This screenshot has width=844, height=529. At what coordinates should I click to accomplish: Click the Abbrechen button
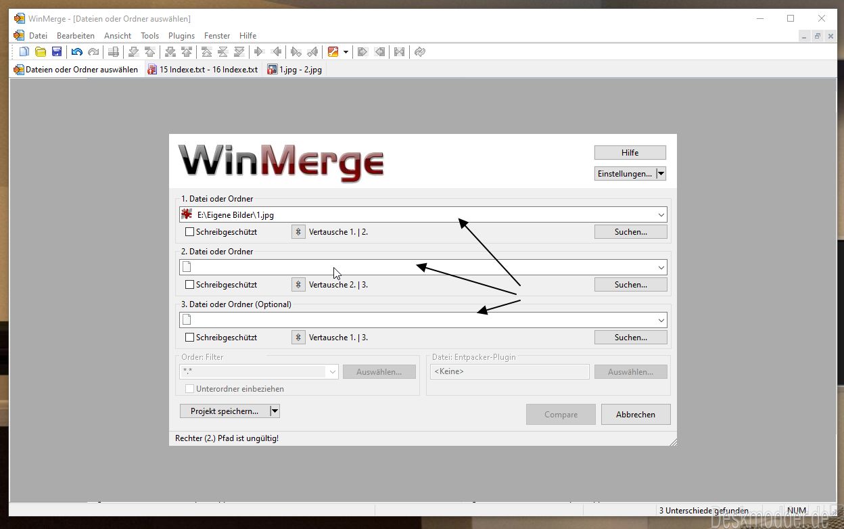(636, 415)
